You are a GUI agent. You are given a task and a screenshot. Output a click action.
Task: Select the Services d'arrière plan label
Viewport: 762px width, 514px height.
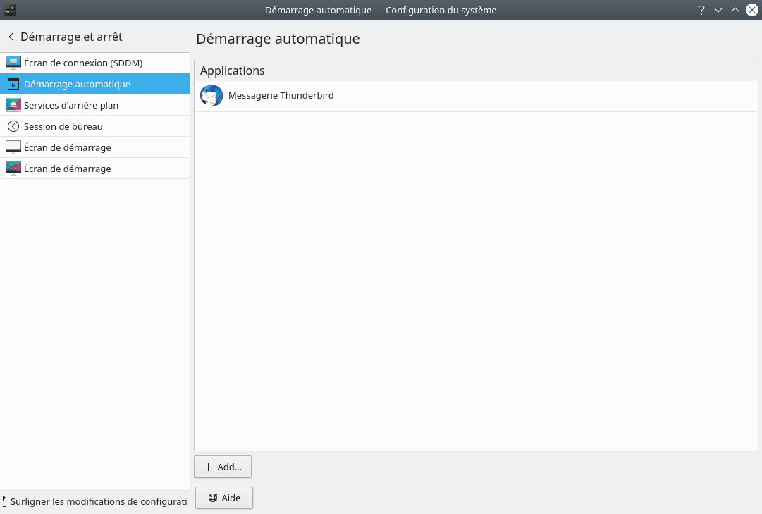click(x=71, y=105)
